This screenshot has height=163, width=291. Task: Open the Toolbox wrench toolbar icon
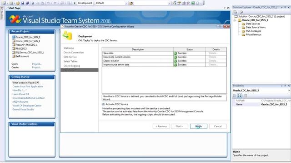188,3
